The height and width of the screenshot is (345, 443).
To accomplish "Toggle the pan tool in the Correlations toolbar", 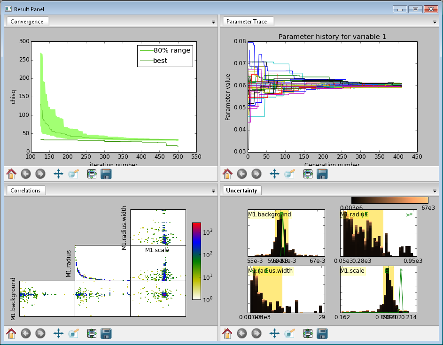I will [x=58, y=333].
